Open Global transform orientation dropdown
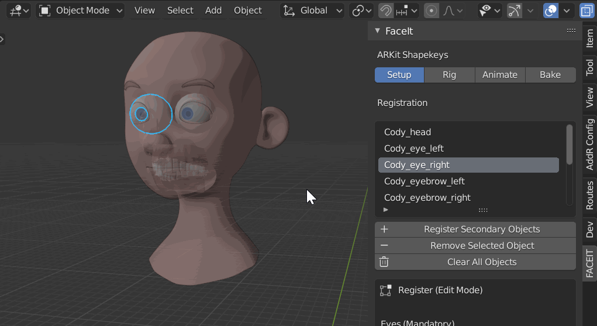This screenshot has height=326, width=597. (312, 11)
